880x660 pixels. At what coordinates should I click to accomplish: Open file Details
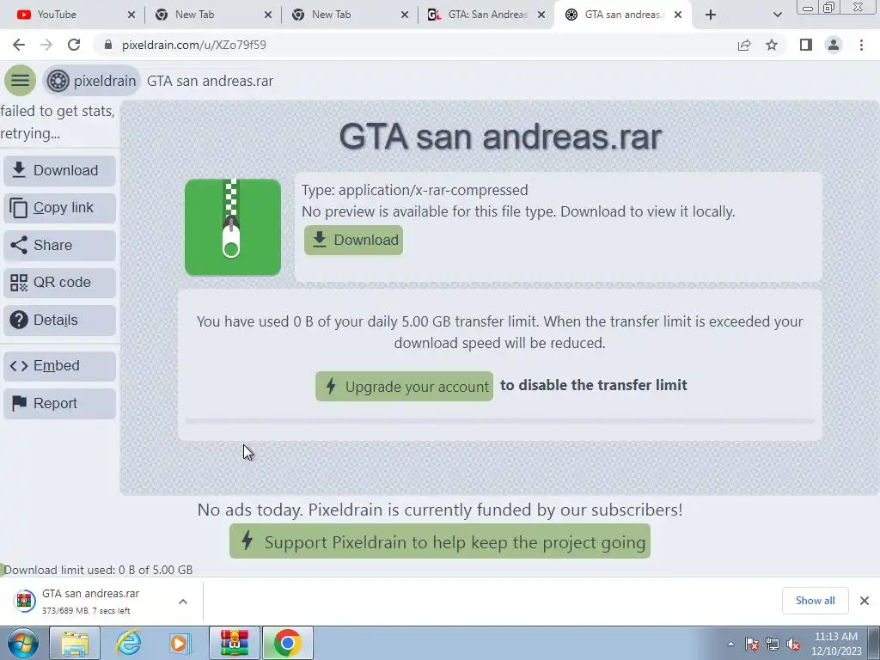pyautogui.click(x=59, y=320)
